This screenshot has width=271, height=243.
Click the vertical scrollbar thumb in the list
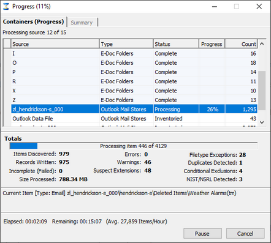(x=262, y=91)
